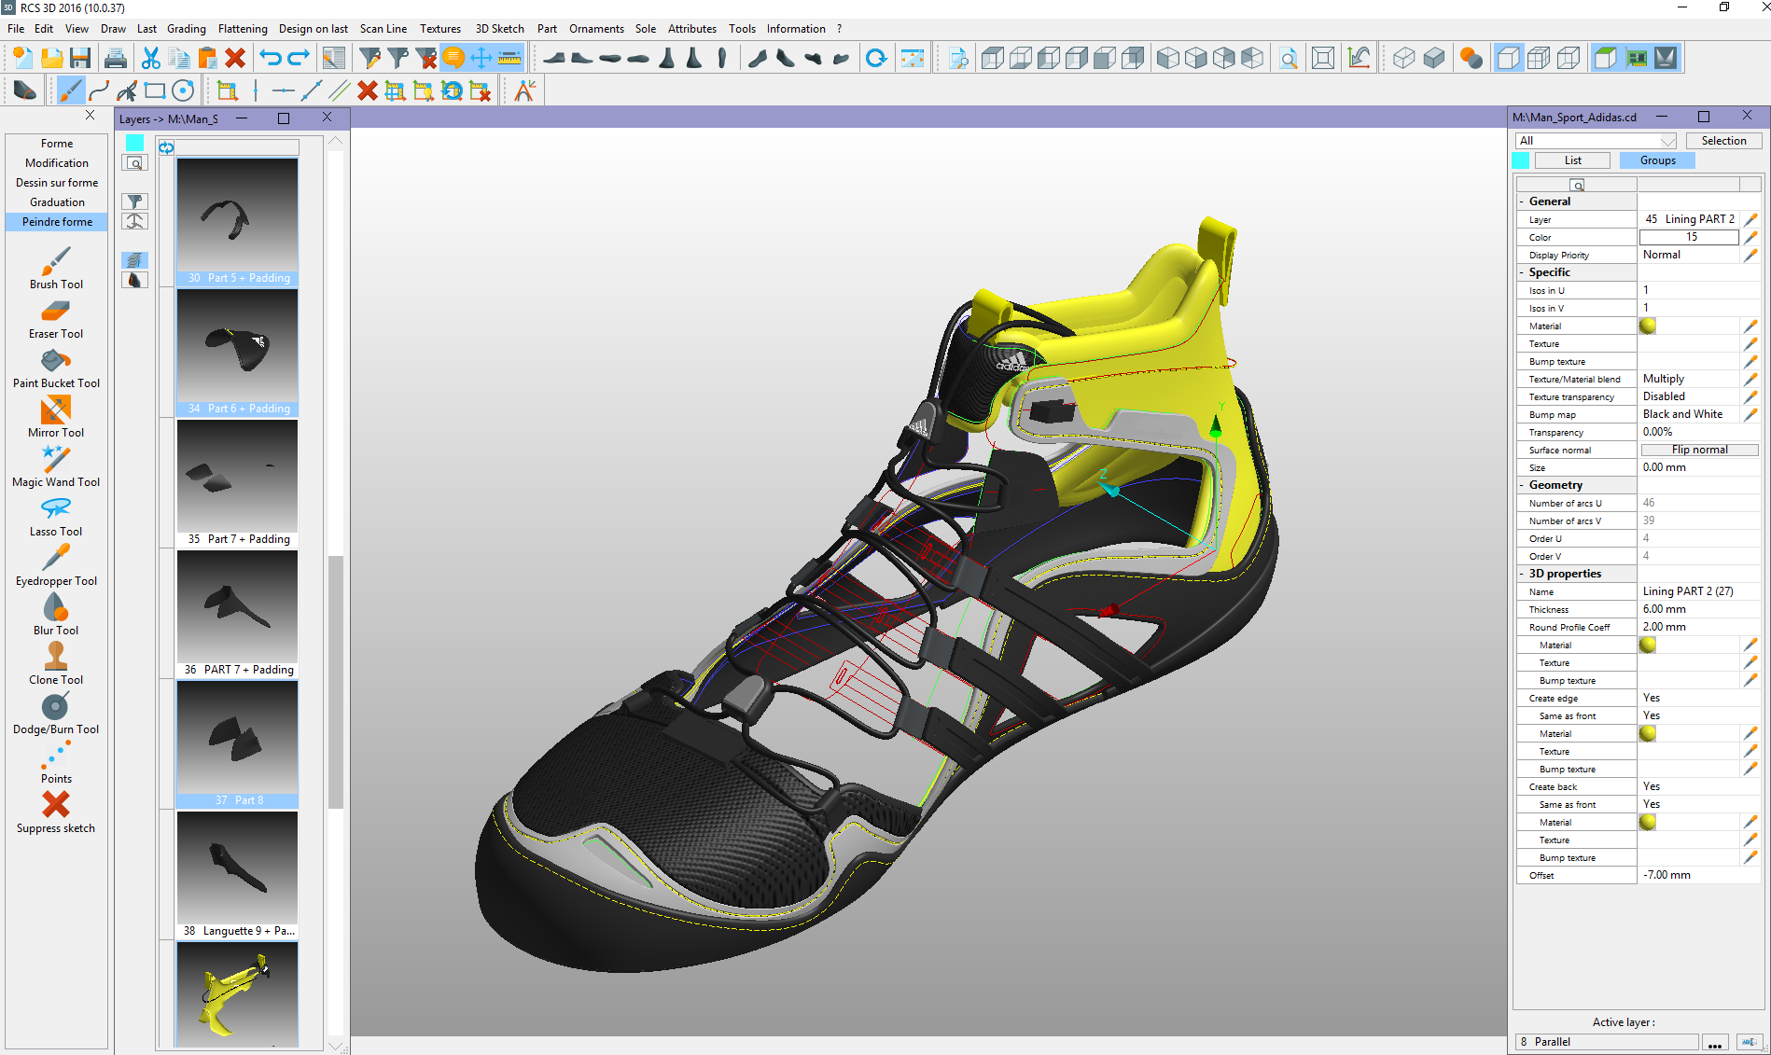Viewport: 1771px width, 1055px height.
Task: Click the Color 15 white swatch
Action: (x=1690, y=237)
